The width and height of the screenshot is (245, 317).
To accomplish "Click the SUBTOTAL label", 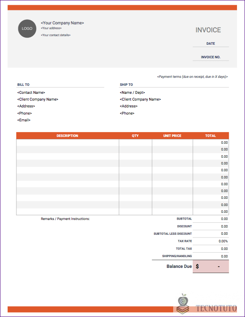I will 184,219.
